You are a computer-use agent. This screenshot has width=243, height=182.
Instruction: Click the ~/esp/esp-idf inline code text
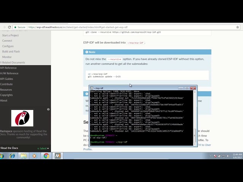pos(136,43)
